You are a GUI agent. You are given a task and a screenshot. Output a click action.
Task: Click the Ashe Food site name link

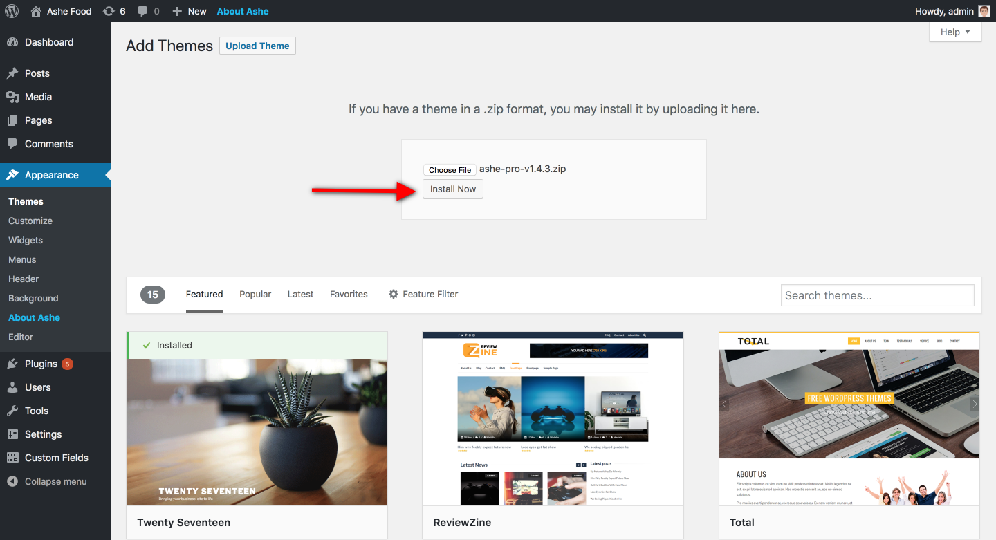[69, 11]
